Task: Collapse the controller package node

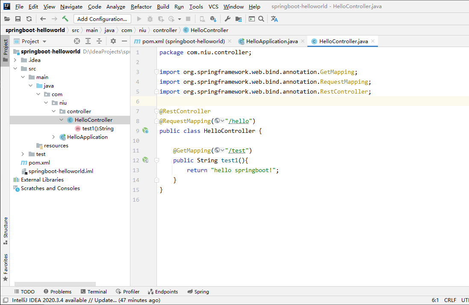Action: [54, 111]
